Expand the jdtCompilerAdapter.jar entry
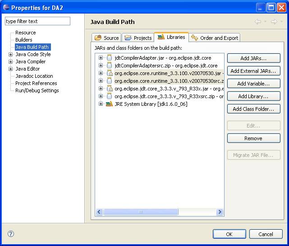 (101, 58)
